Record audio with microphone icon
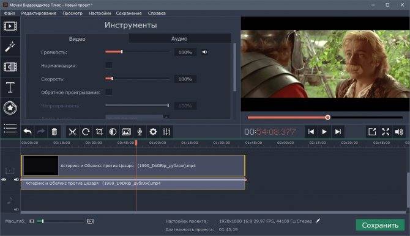This screenshot has height=236, width=410. pyautogui.click(x=140, y=132)
